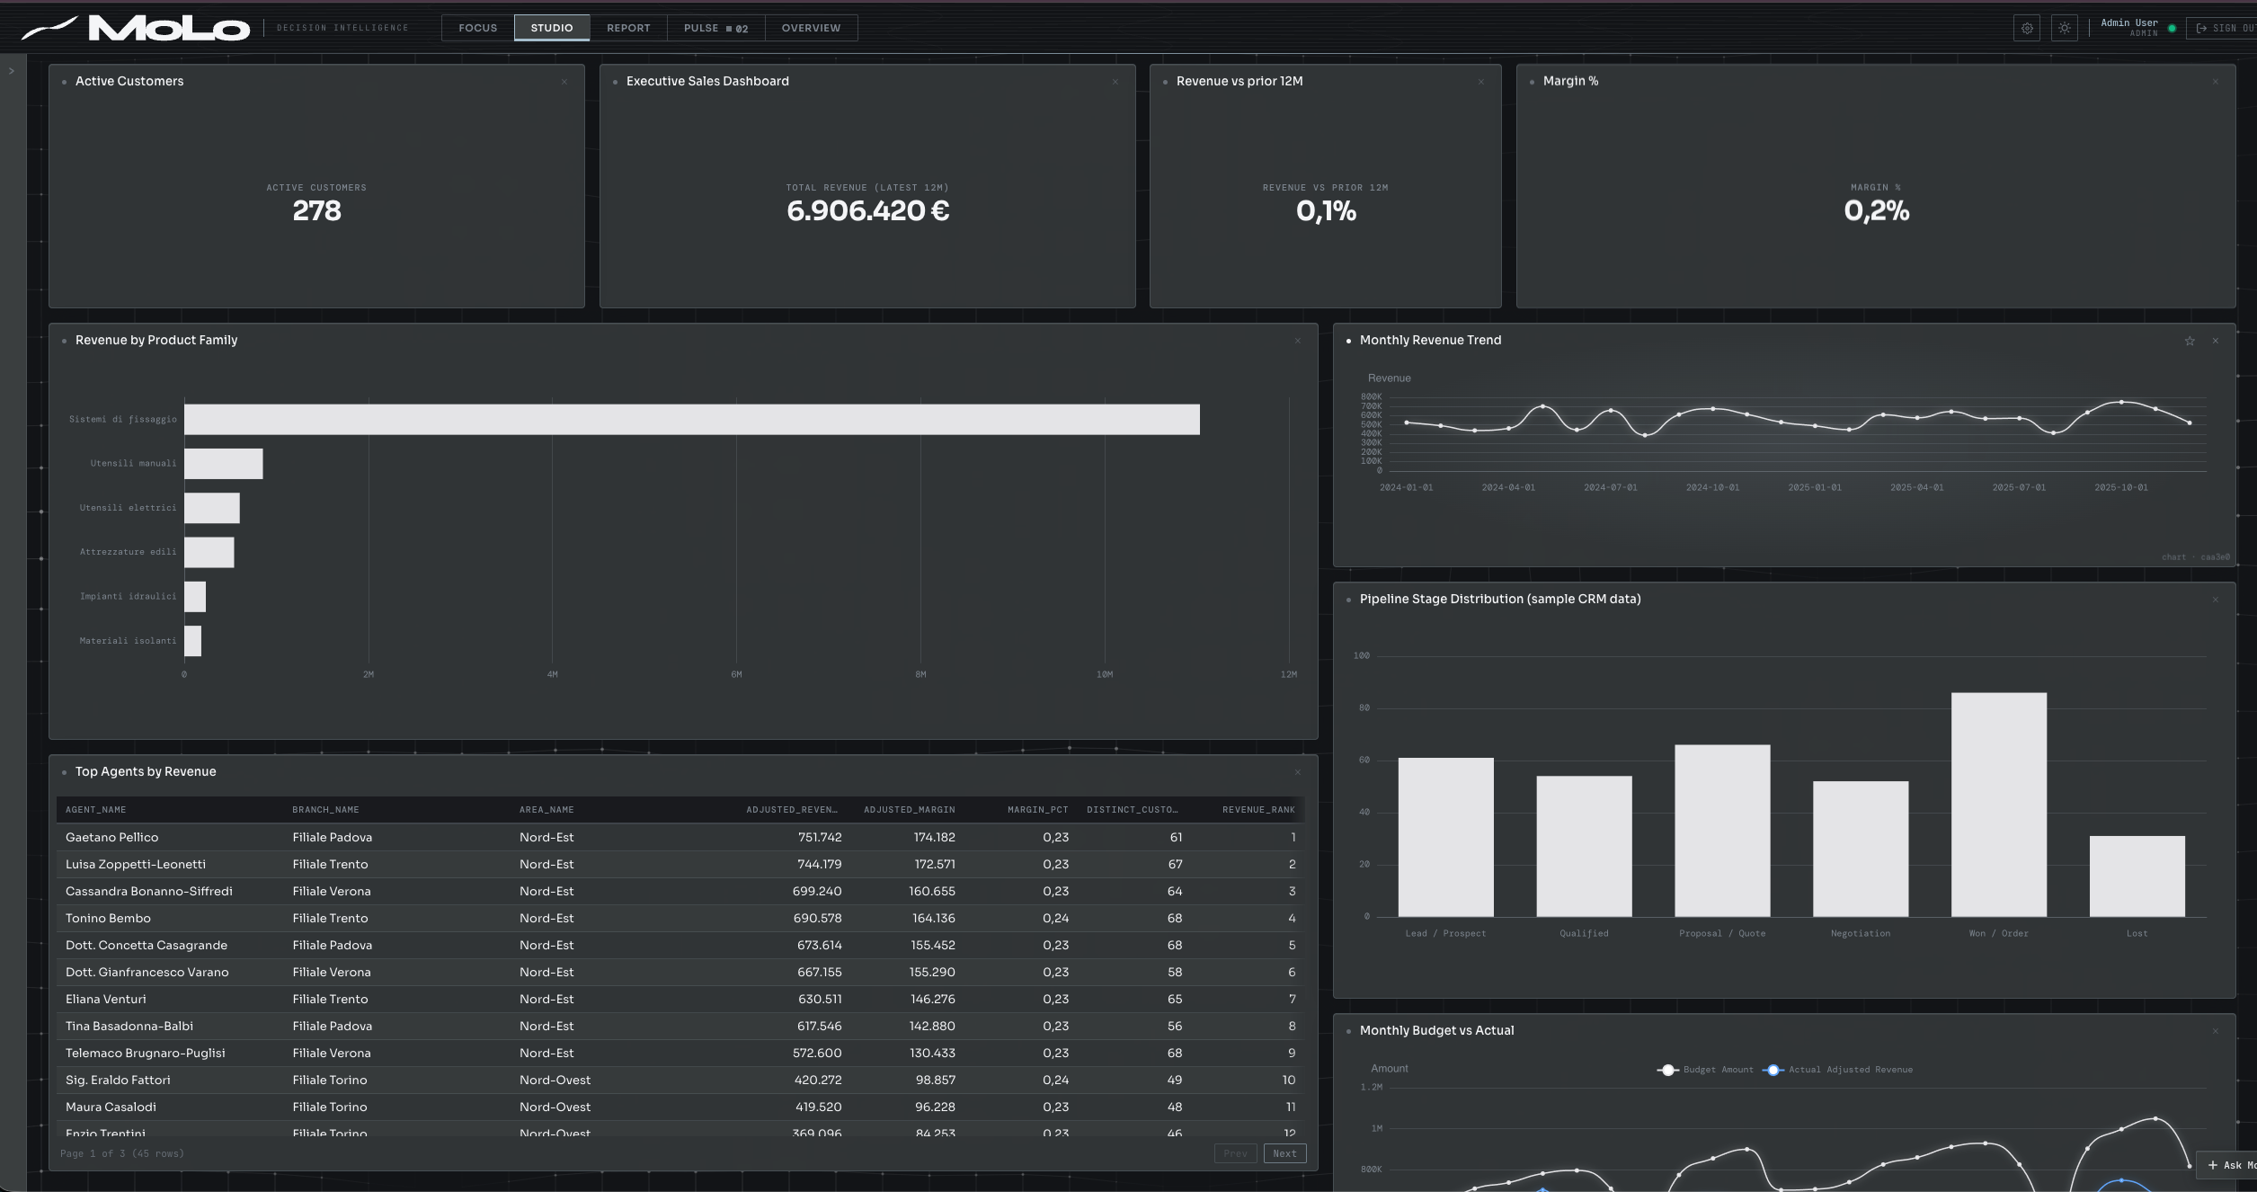This screenshot has height=1192, width=2257.
Task: Switch to the Focus tab
Action: (477, 28)
